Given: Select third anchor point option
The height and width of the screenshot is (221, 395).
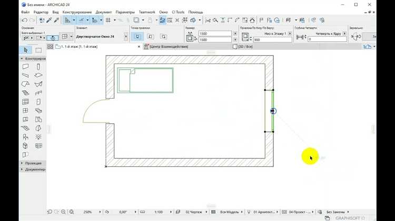Looking at the screenshot, I should coord(163,37).
